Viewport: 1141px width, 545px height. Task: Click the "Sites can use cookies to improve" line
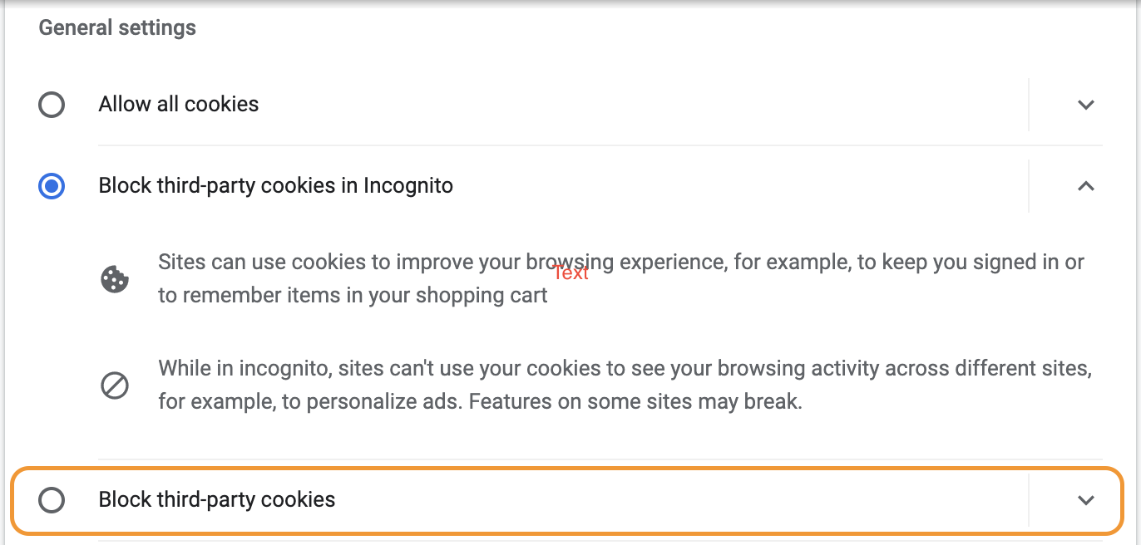tap(621, 263)
